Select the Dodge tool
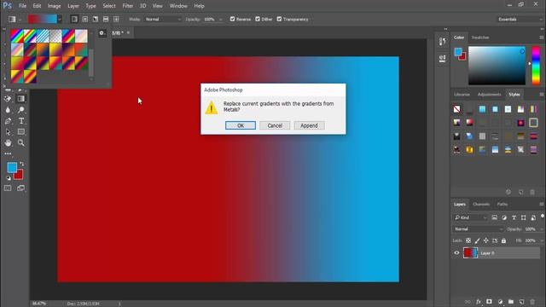Image resolution: width=546 pixels, height=307 pixels. pyautogui.click(x=21, y=110)
